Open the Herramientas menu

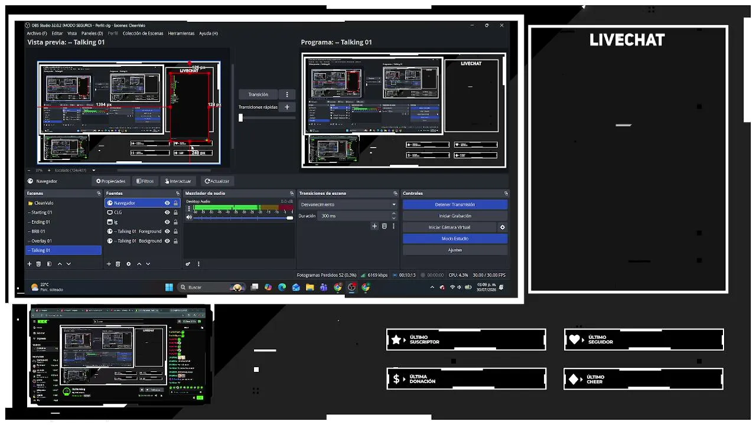[x=181, y=34]
